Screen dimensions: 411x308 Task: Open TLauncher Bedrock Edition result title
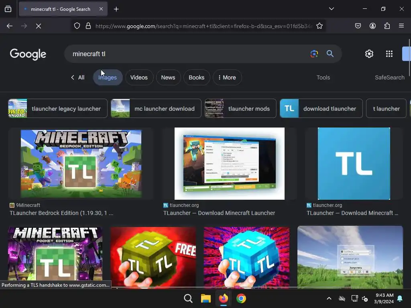pos(61,213)
